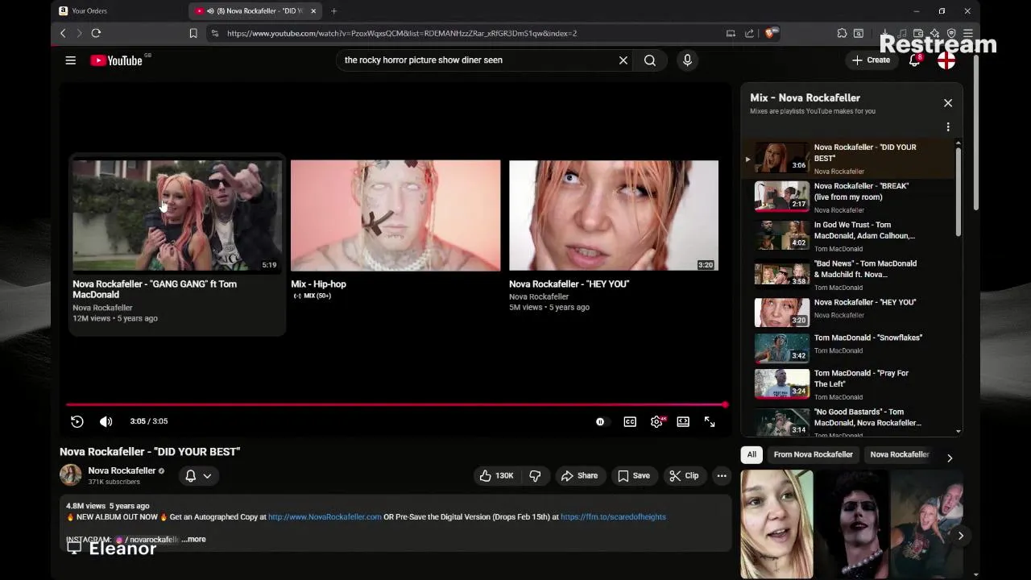Open GANG GANG ft Tom MacDonald endscreen video

point(177,242)
